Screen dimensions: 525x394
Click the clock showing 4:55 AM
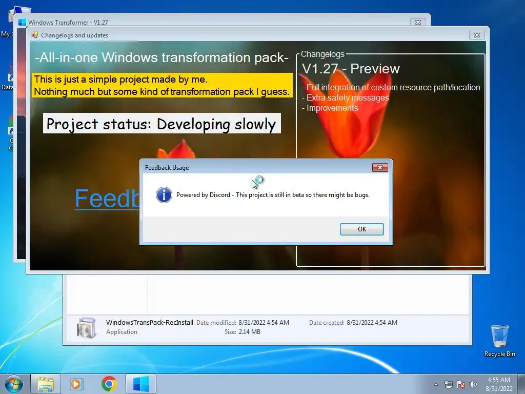pos(499,384)
